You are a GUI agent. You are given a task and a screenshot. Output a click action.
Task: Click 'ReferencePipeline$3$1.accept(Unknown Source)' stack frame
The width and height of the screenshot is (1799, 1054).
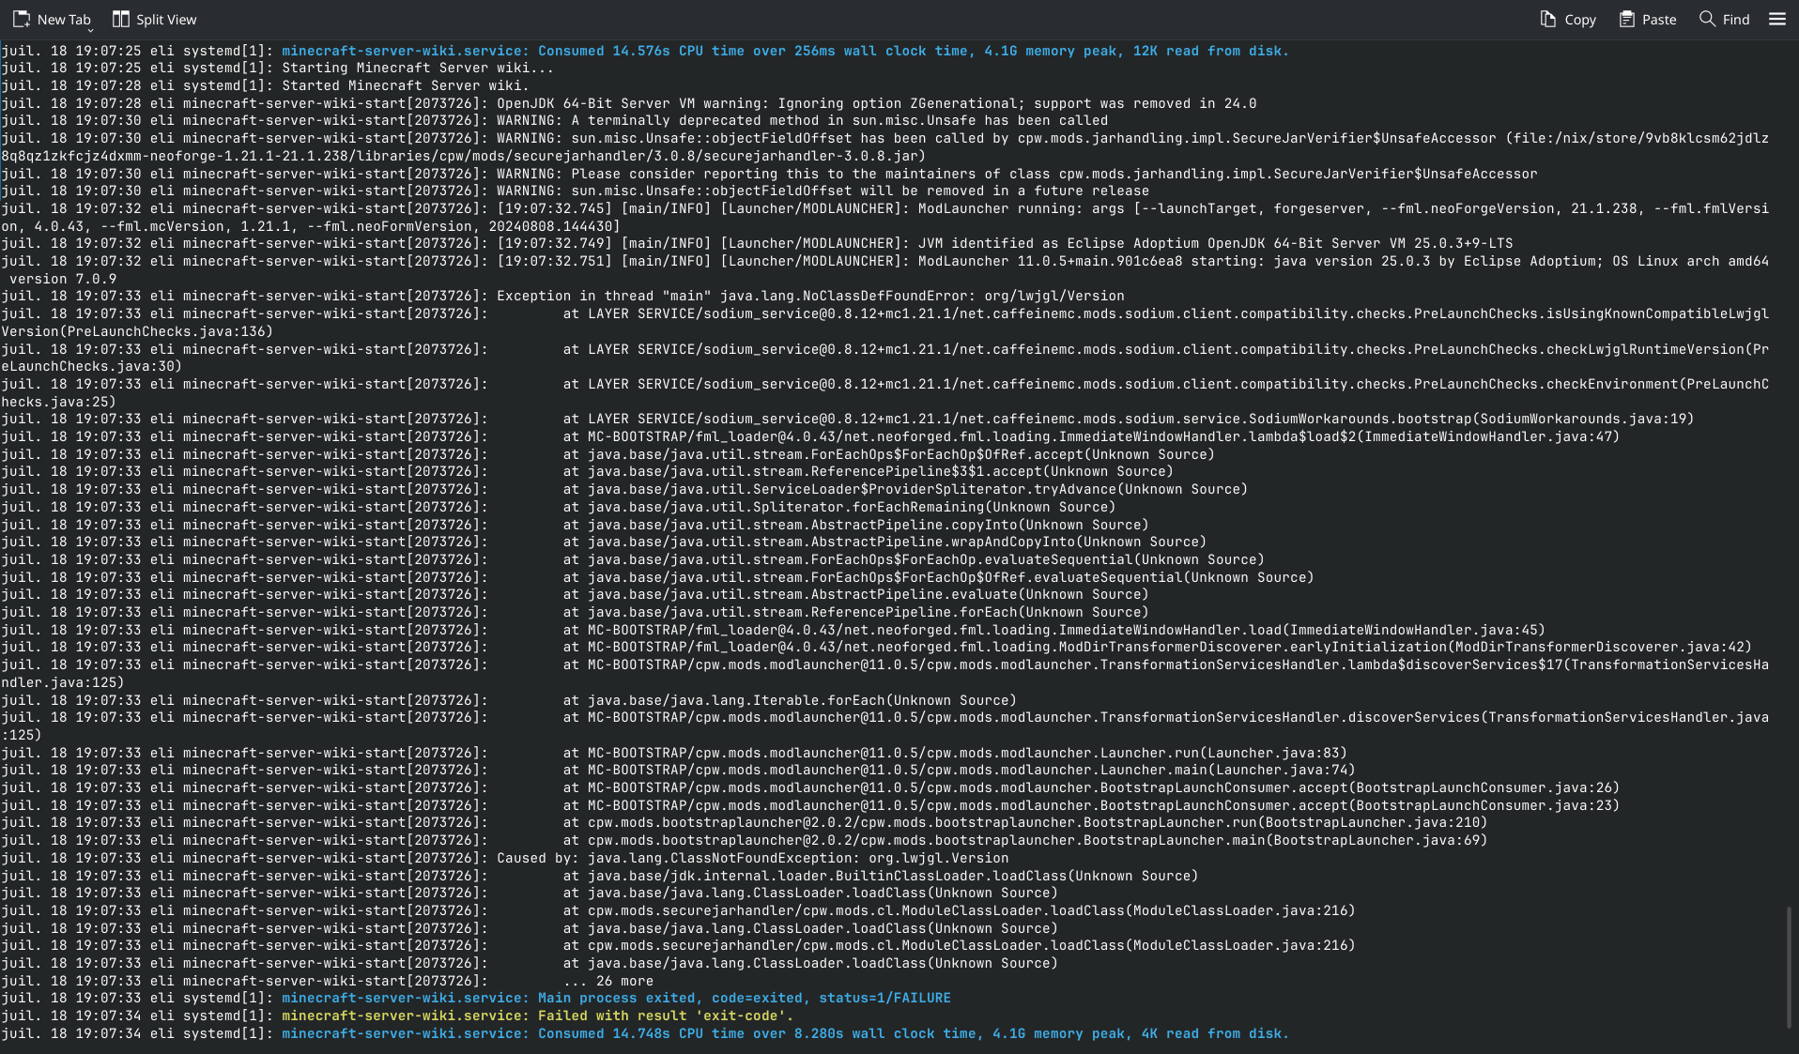(x=992, y=471)
